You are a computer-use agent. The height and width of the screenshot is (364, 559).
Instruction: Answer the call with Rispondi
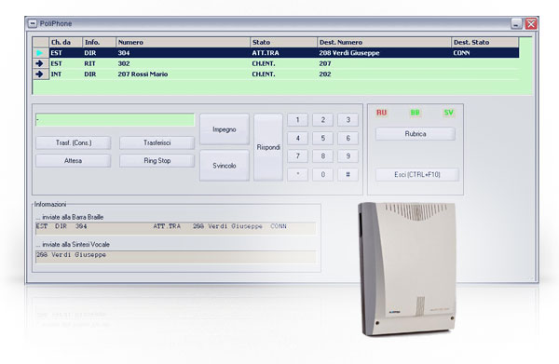coord(268,147)
